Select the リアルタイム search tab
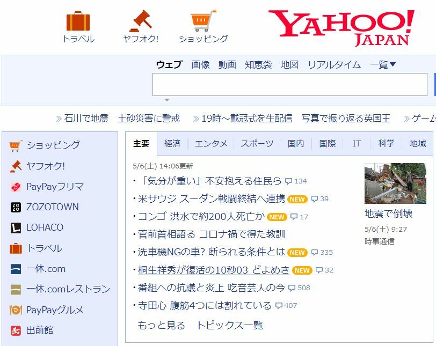 click(334, 65)
